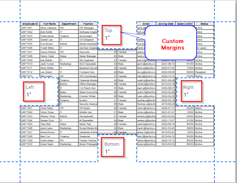
Task: Click the Anna Moore name cell
Action: pos(50,132)
